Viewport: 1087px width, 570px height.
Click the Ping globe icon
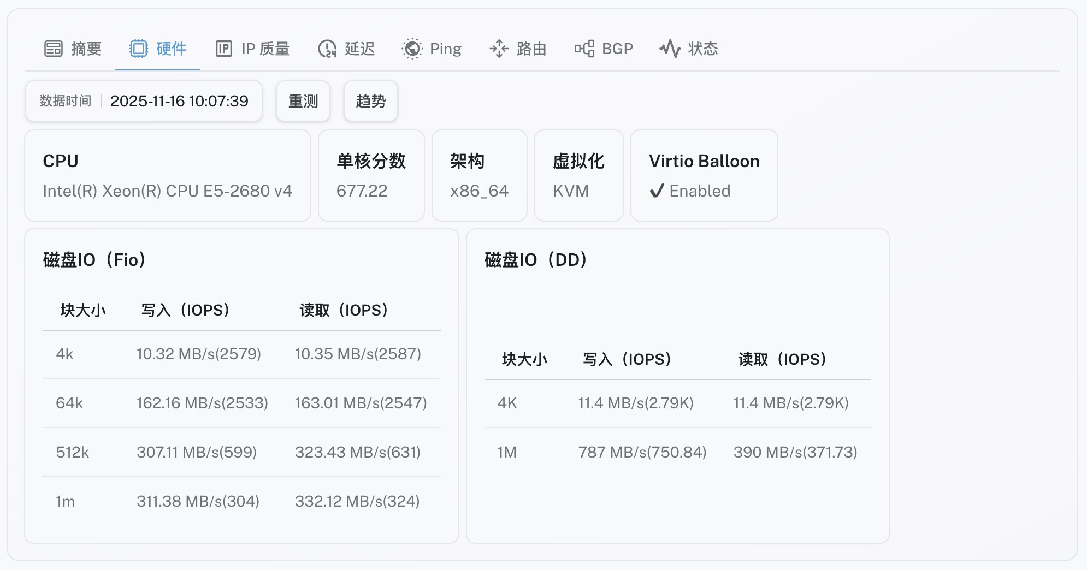412,49
